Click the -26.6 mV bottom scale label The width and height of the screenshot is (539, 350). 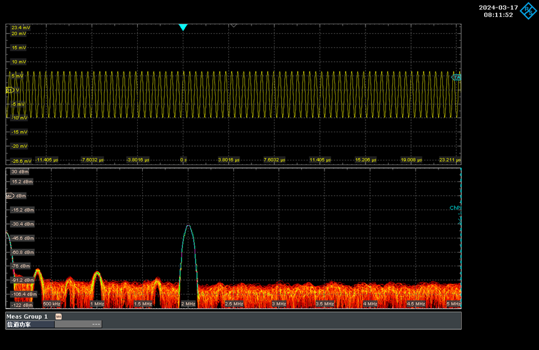[21, 161]
